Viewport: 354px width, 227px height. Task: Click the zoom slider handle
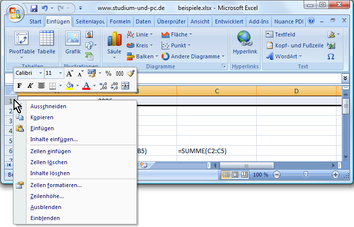(306, 175)
